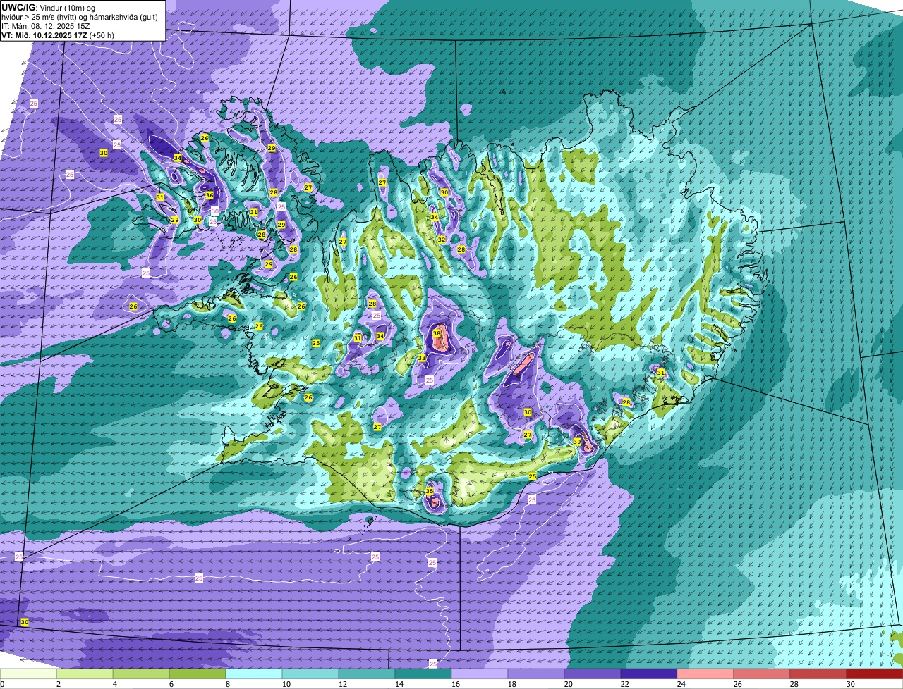903x689 pixels.
Task: Select the dark red above-30 m/s legend swatch
Action: pos(875,674)
